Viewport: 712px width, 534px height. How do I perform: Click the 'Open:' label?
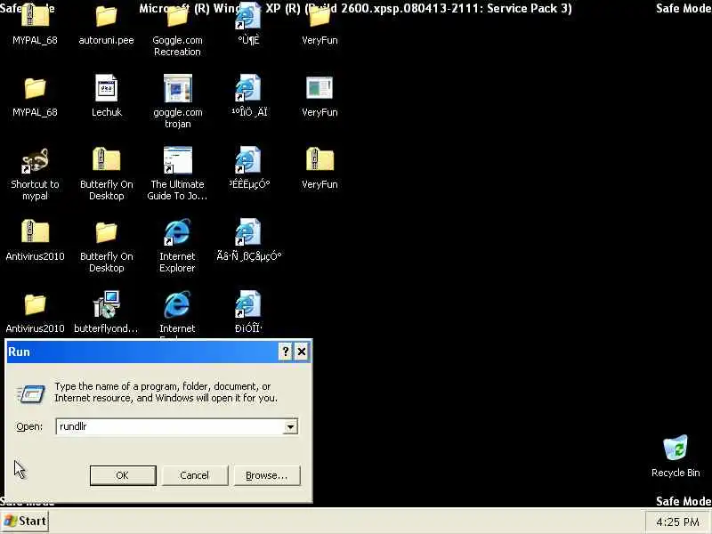tap(29, 427)
